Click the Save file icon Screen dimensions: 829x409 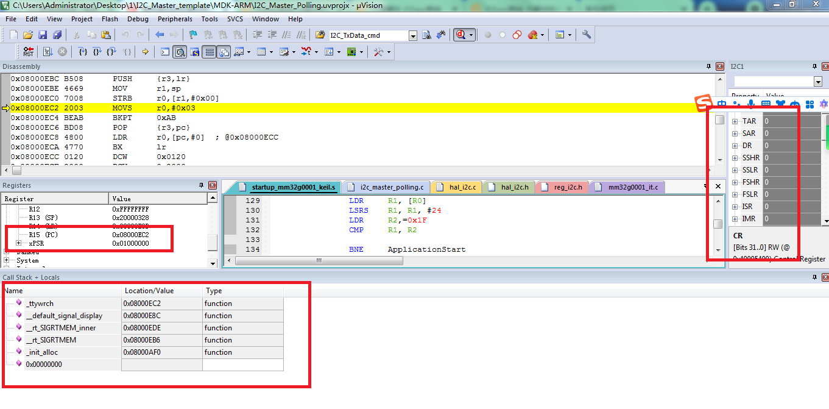point(43,35)
